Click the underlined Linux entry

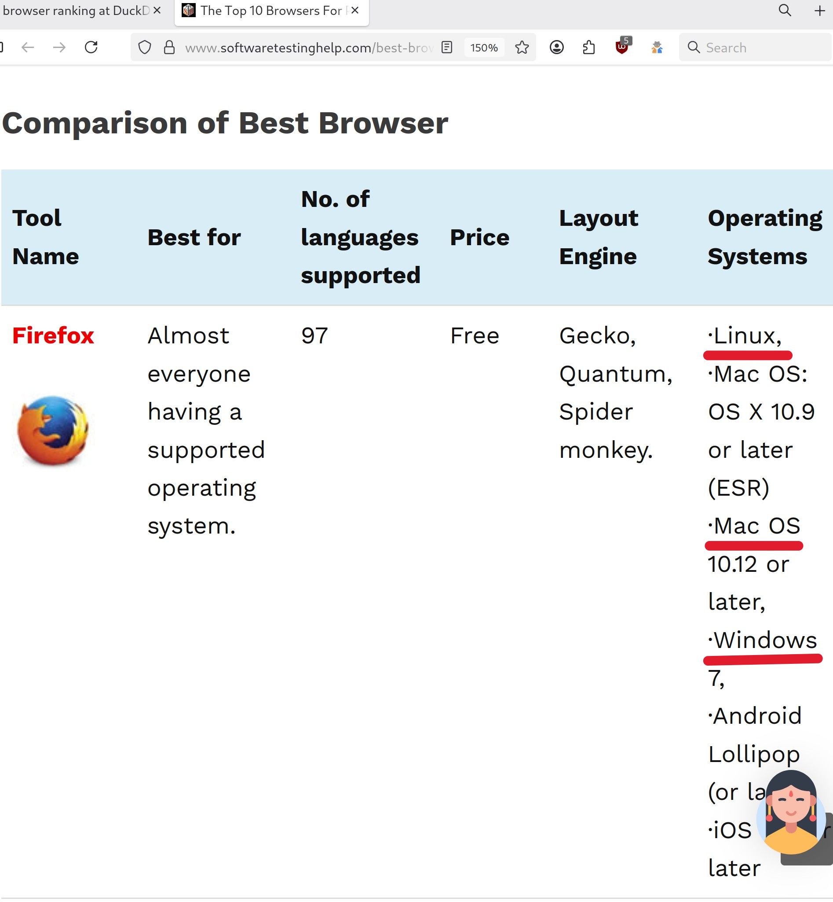(745, 336)
